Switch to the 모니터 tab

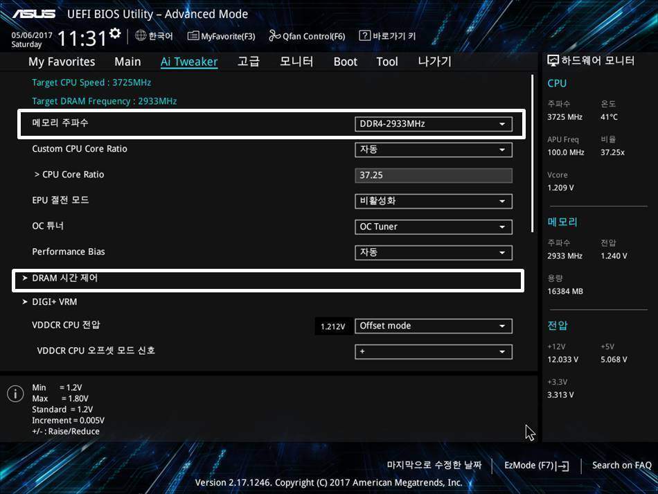pos(296,62)
